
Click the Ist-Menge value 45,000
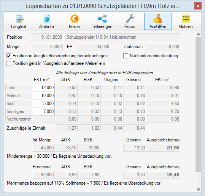tap(43, 148)
